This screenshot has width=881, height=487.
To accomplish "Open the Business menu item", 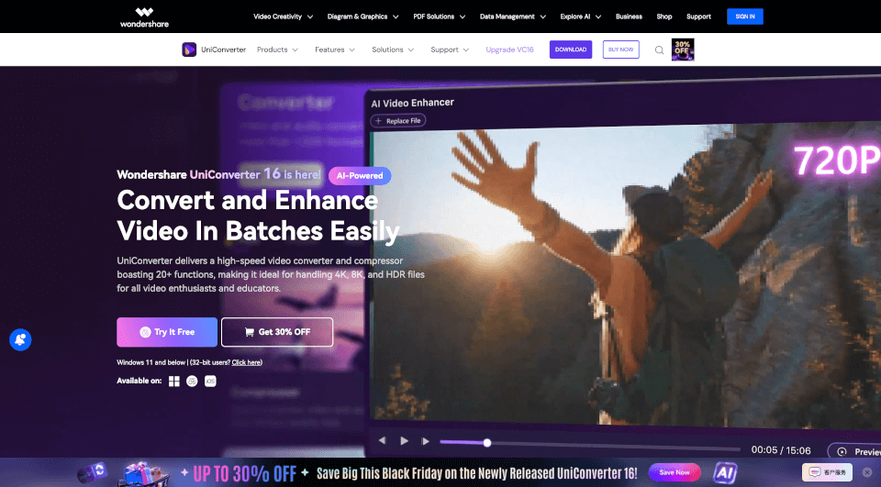I will click(x=629, y=17).
